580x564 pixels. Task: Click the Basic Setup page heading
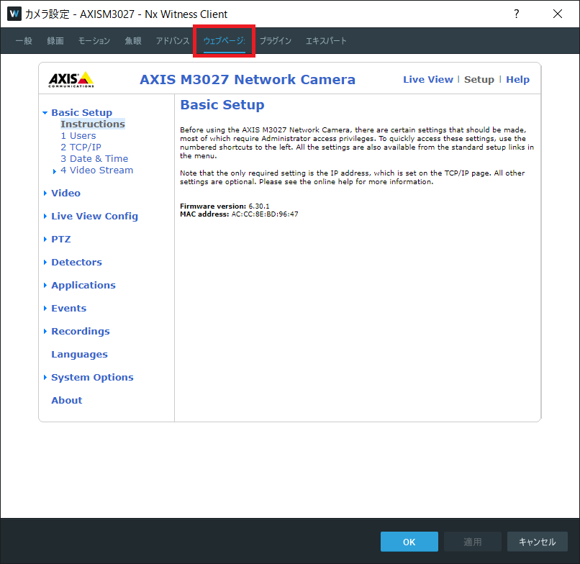point(222,104)
